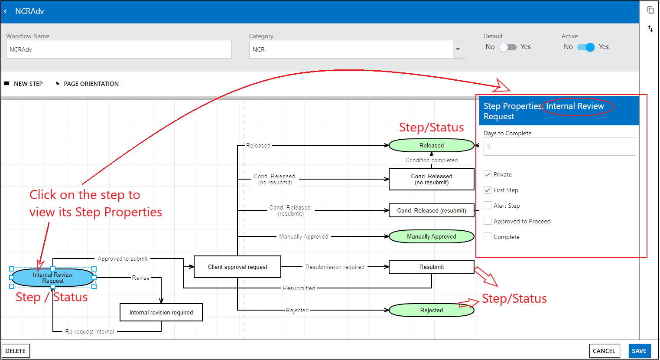The height and width of the screenshot is (360, 660).
Task: Click the Page Orientation icon
Action: (58, 83)
